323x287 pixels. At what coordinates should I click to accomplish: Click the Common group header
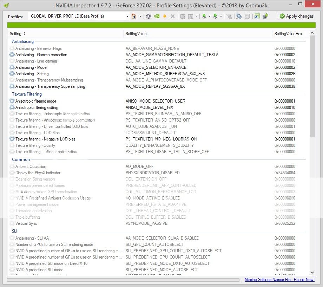click(21, 159)
